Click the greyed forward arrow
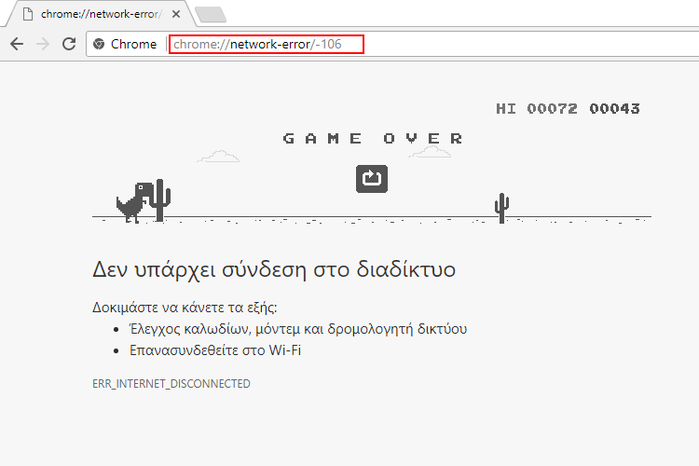The width and height of the screenshot is (699, 466). pos(43,44)
